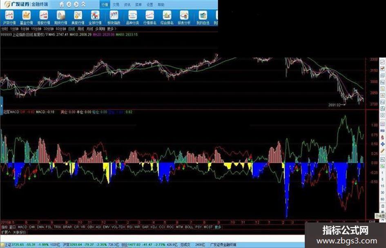This screenshot has height=248, width=386.
Task: Switch to 60分钟 chart period
Action: click(61, 29)
